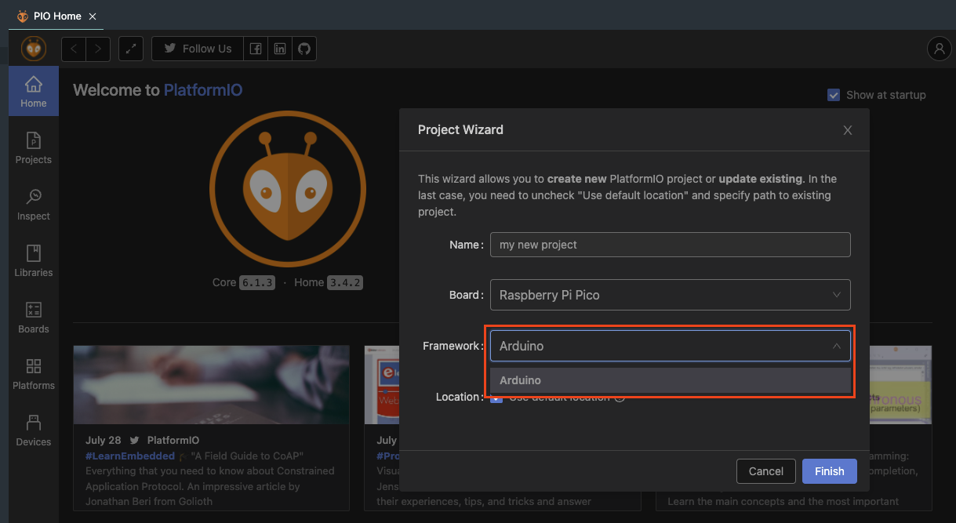Open the Board dropdown showing Raspberry Pi Pico
The height and width of the screenshot is (523, 956).
point(671,295)
